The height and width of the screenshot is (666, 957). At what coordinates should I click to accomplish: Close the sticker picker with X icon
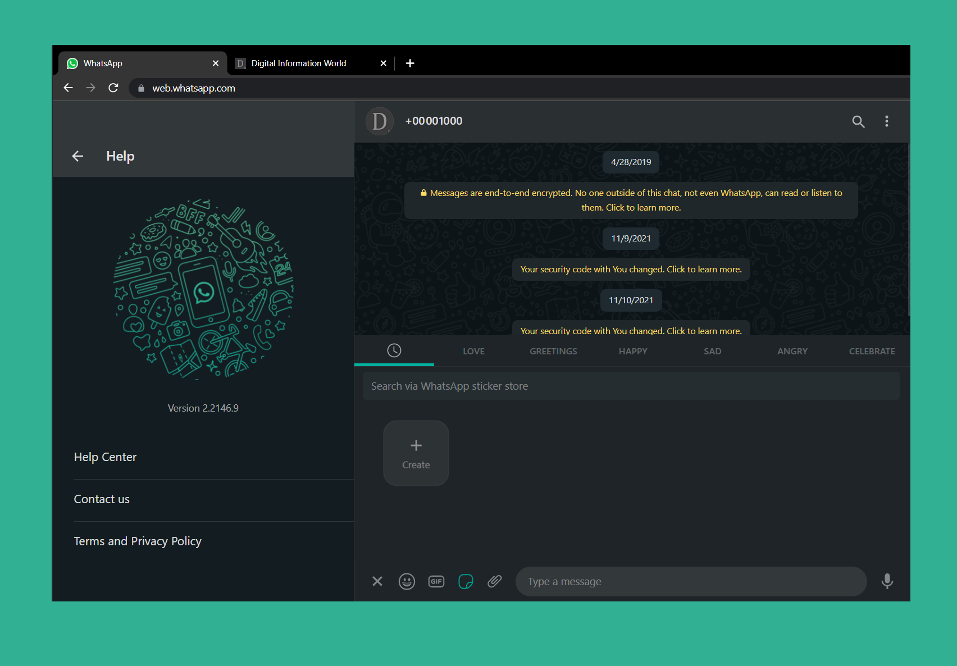[377, 581]
